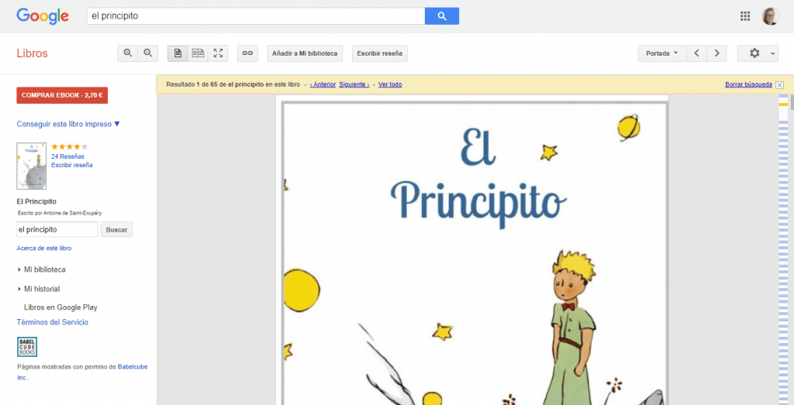This screenshot has height=405, width=794.
Task: Open Acerca de este libro
Action: [x=44, y=249]
